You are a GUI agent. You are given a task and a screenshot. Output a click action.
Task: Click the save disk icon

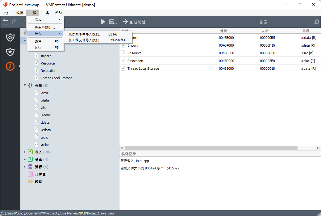click(15, 22)
